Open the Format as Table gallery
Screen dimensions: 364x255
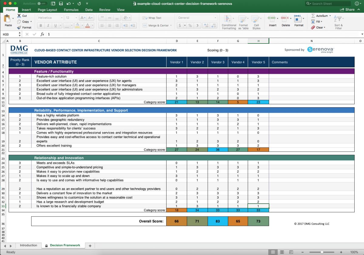243,22
